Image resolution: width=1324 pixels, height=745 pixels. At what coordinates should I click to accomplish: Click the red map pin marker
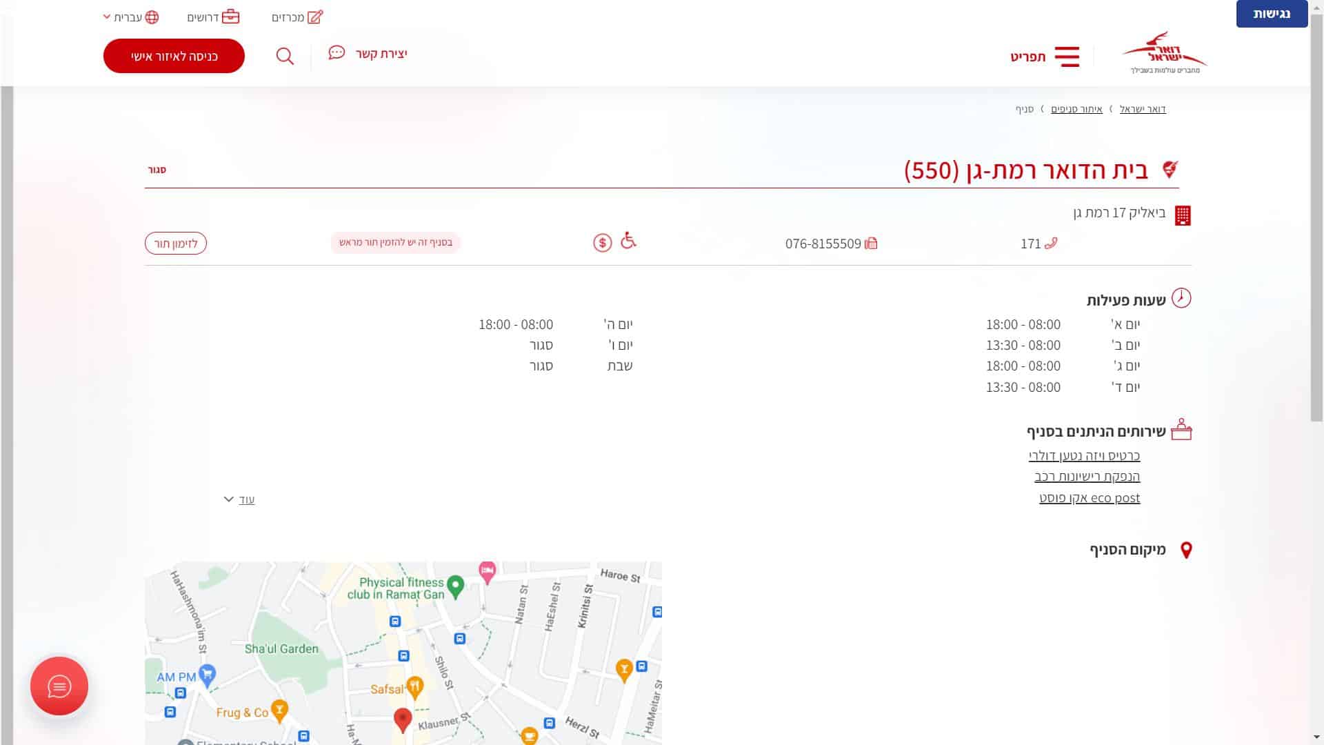[x=402, y=719]
